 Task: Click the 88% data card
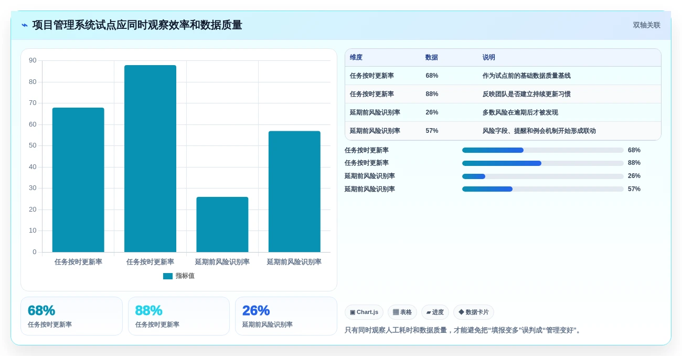pos(179,316)
